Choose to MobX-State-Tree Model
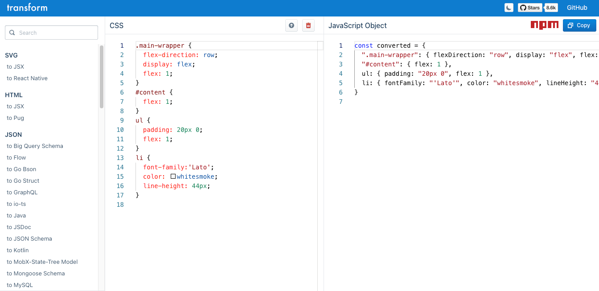599x291 pixels. [x=42, y=262]
